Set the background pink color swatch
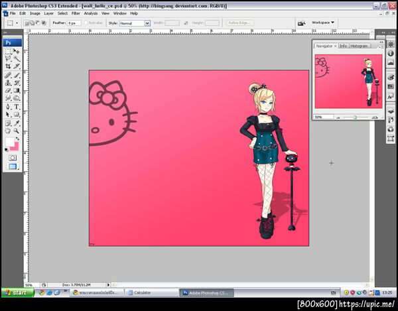This screenshot has height=311, width=398. (x=16, y=147)
